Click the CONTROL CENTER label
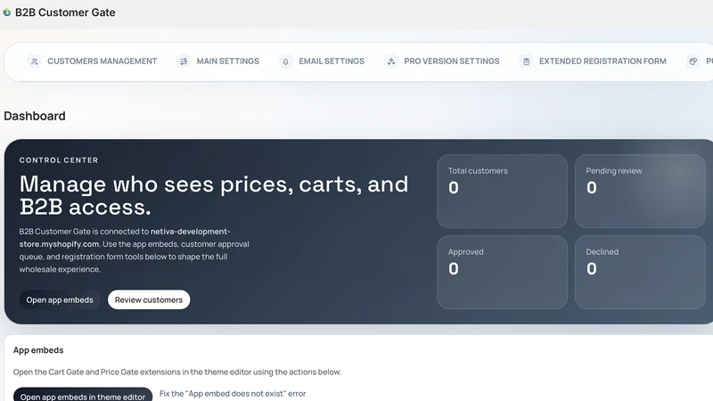Image resolution: width=713 pixels, height=401 pixels. [x=59, y=160]
